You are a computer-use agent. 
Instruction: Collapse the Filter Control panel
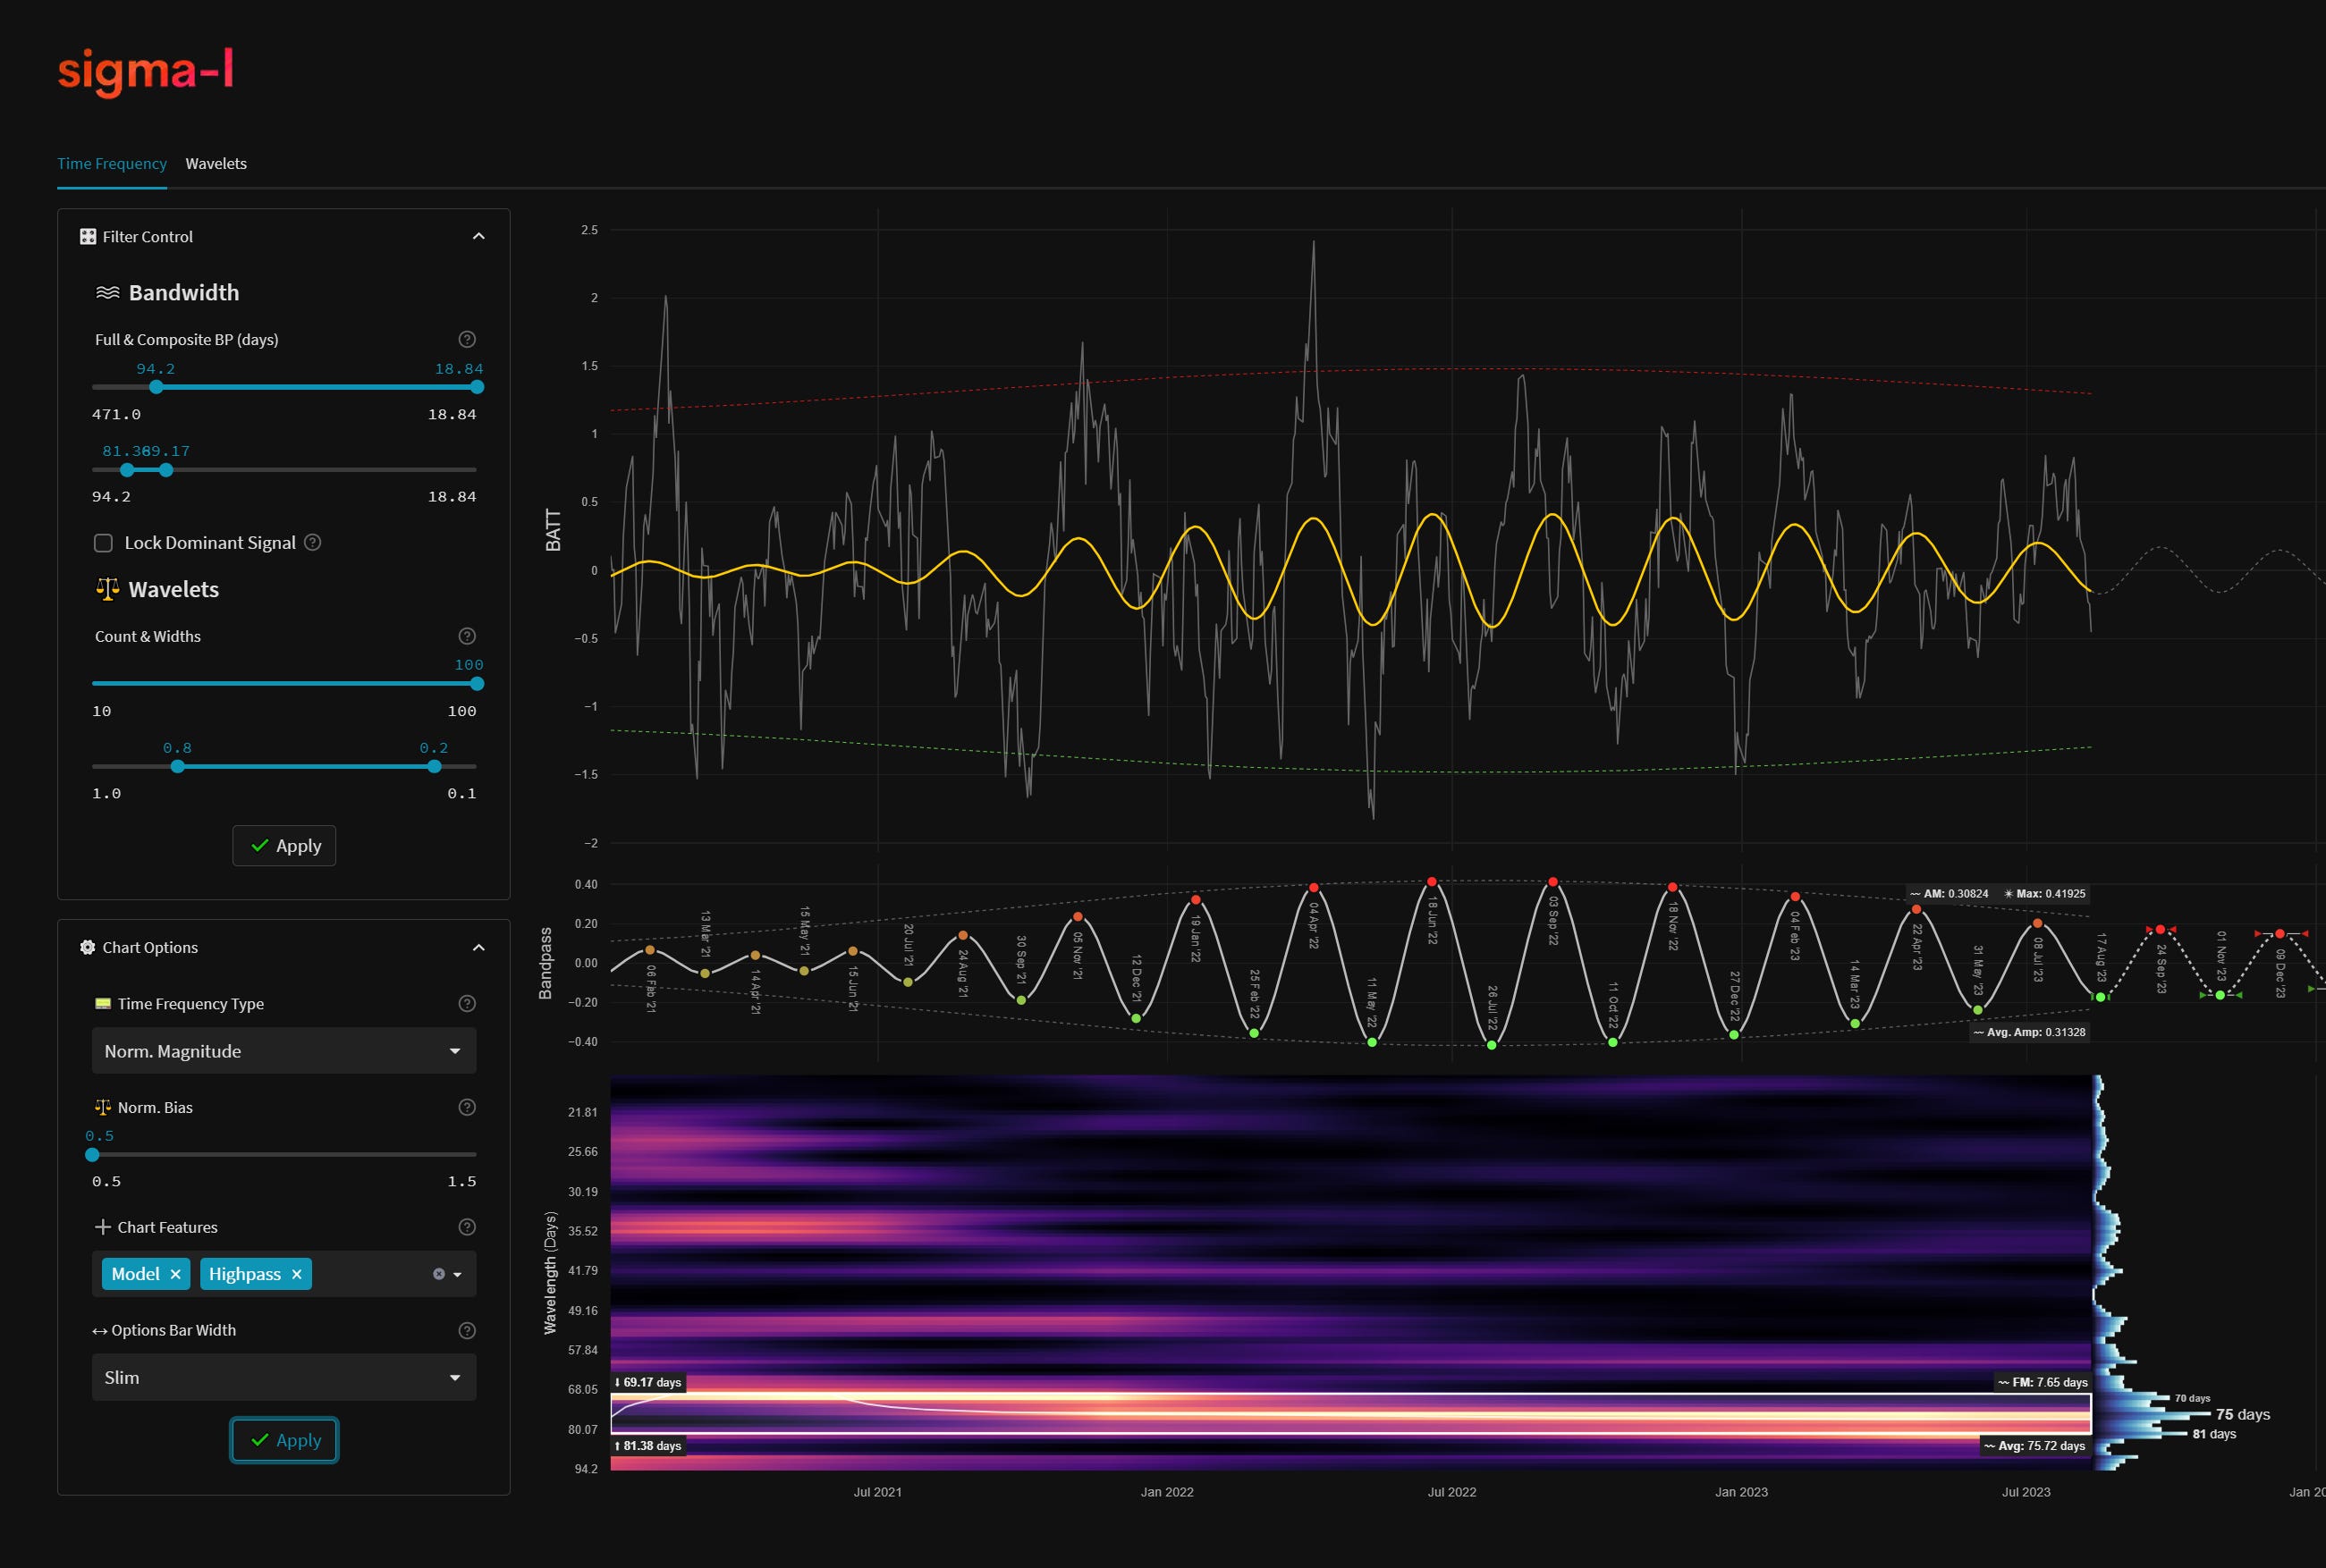click(x=478, y=236)
